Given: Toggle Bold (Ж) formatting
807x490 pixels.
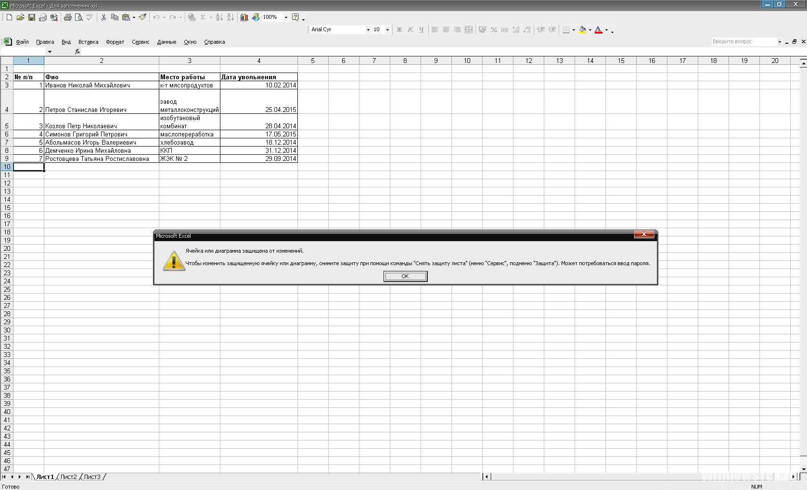Looking at the screenshot, I should click(x=399, y=30).
